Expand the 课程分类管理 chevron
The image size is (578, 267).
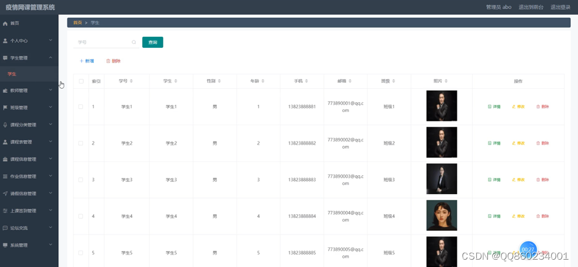(x=51, y=124)
